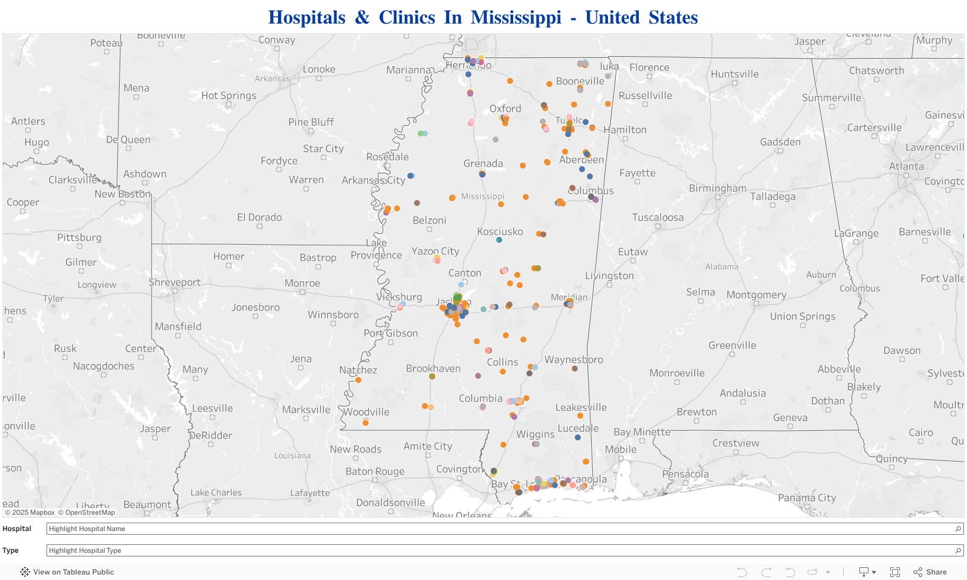Viewport: 967px width, 580px height.
Task: Open the Mapbox attribution link
Action: pos(30,512)
